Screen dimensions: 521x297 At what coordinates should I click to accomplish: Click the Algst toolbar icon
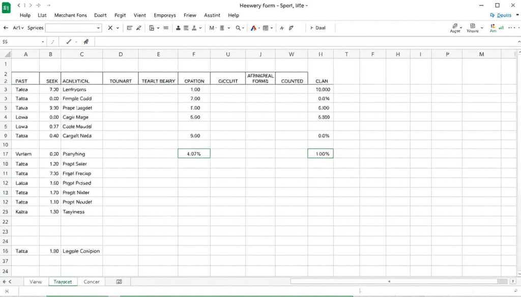pos(455,28)
